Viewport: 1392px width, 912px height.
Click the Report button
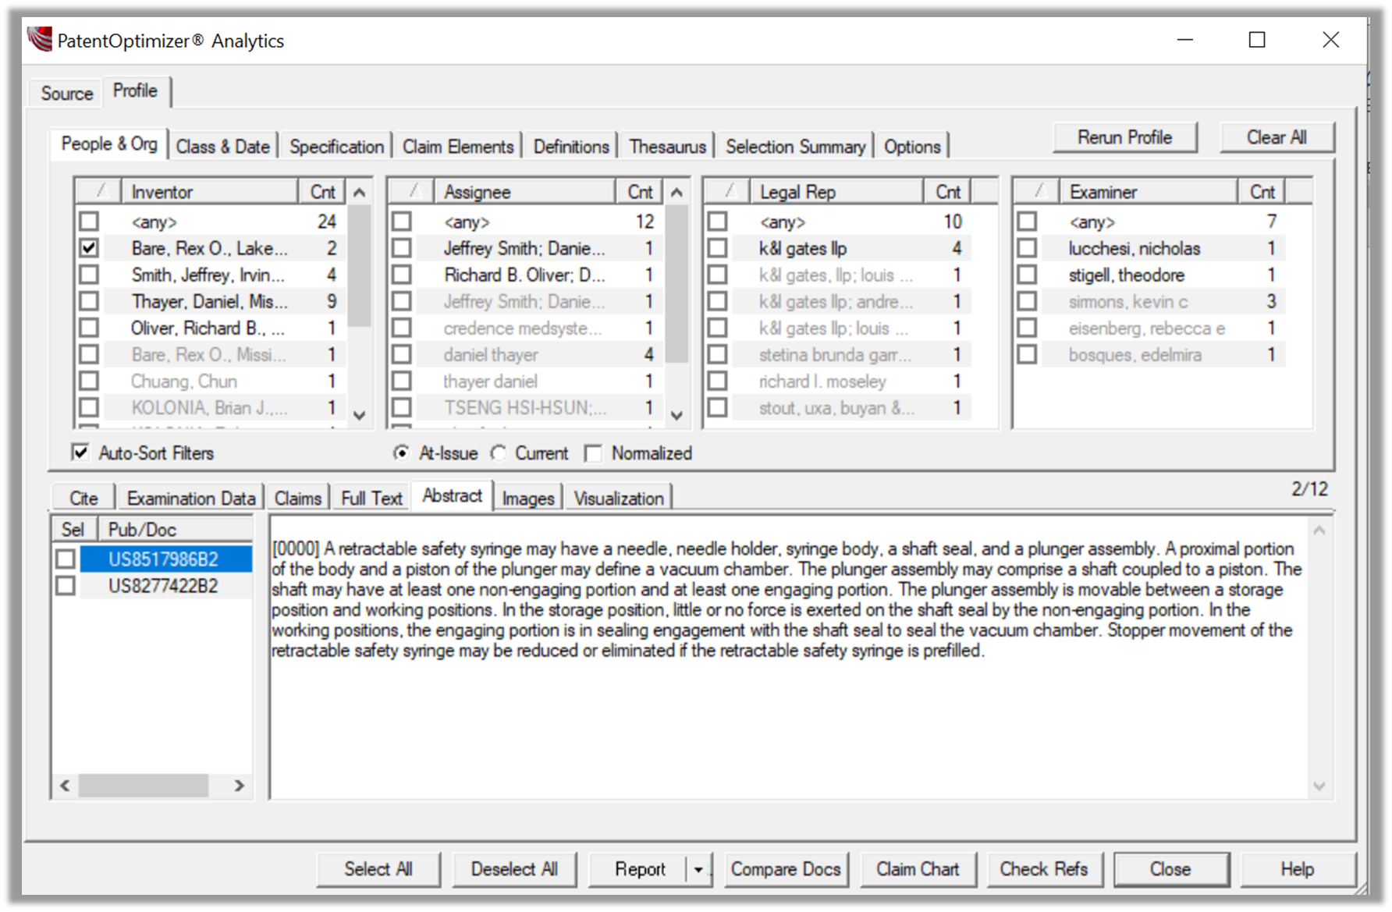click(640, 869)
